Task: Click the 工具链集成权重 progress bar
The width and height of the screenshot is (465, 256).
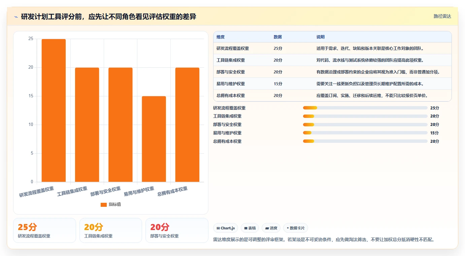Action: pos(365,116)
